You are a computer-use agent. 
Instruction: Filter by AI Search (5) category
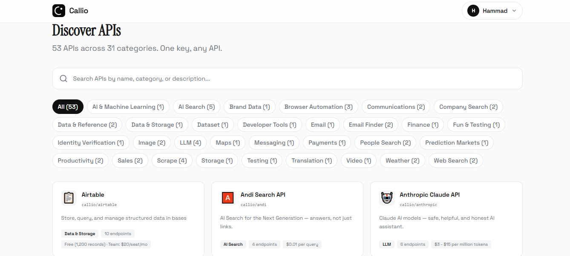[196, 107]
